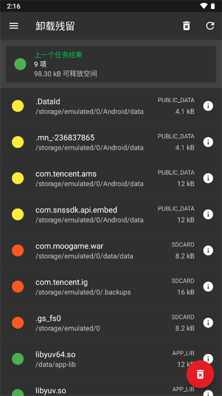Select the green dot beside libyuv64.so
222x396 pixels.
click(x=18, y=359)
